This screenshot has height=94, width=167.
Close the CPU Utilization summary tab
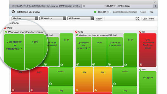point(84,6)
